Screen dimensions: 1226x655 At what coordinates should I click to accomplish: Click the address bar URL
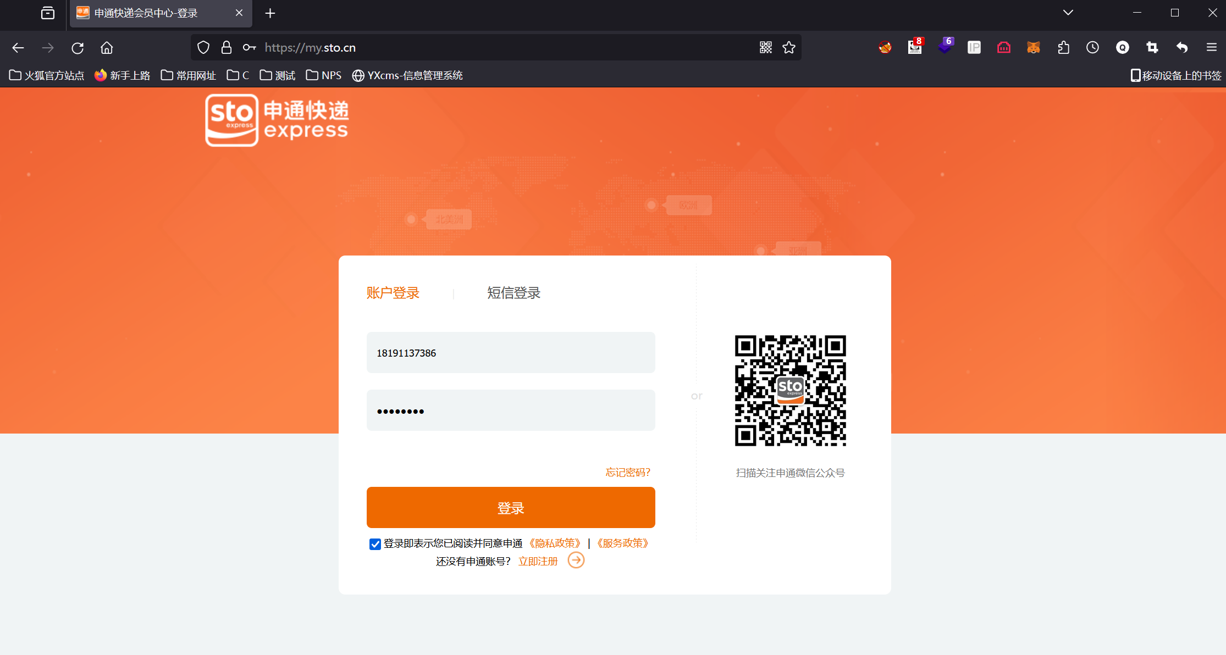click(x=310, y=48)
